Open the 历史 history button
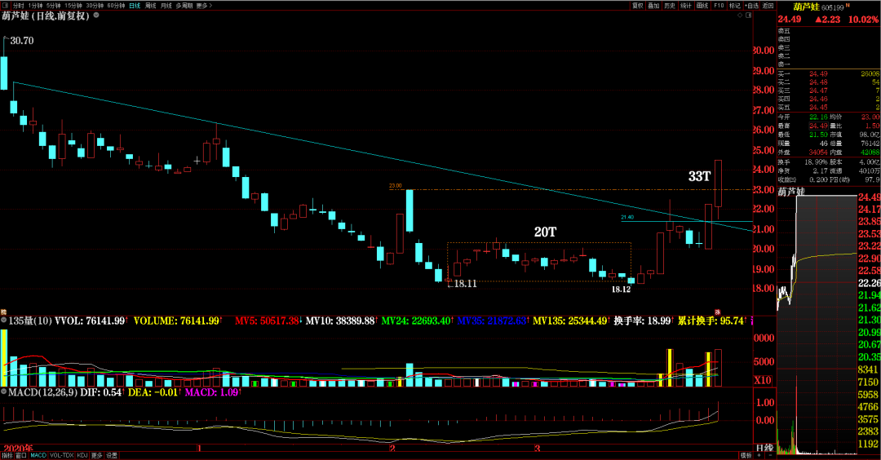This screenshot has width=881, height=460. click(670, 5)
